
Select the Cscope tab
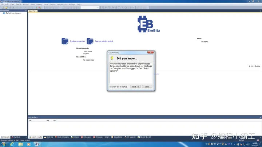(x=75, y=137)
